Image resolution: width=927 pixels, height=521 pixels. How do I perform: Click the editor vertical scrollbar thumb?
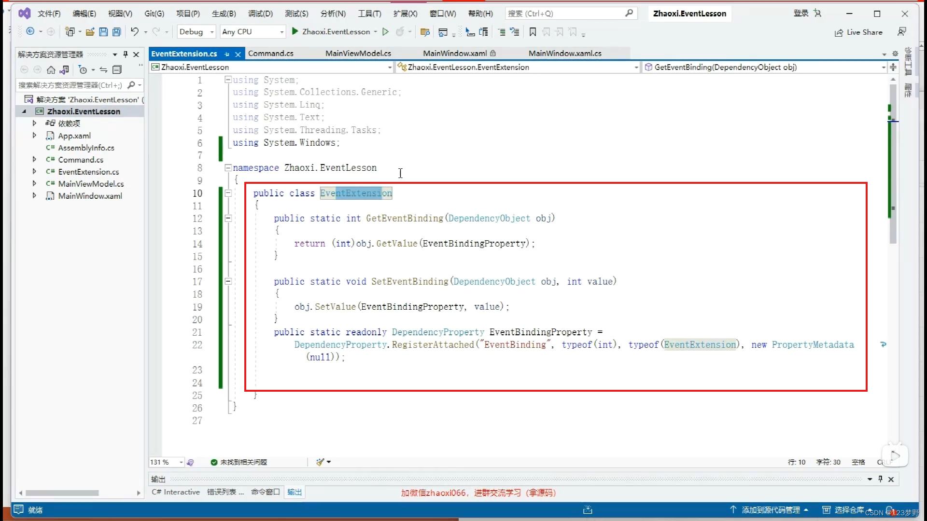(x=893, y=164)
